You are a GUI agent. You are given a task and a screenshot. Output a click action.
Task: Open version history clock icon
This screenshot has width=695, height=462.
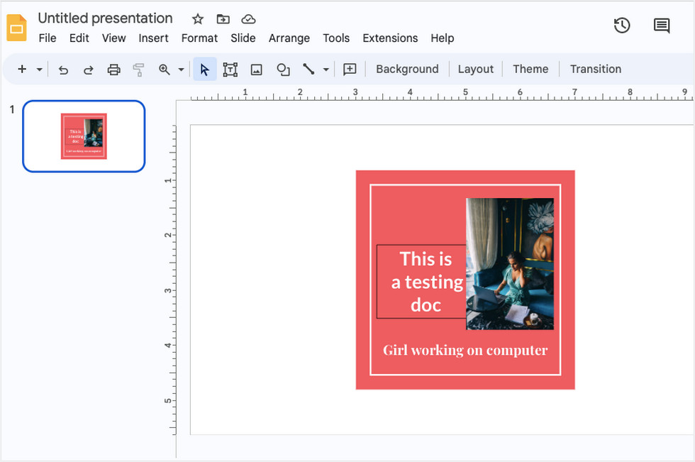(x=622, y=26)
